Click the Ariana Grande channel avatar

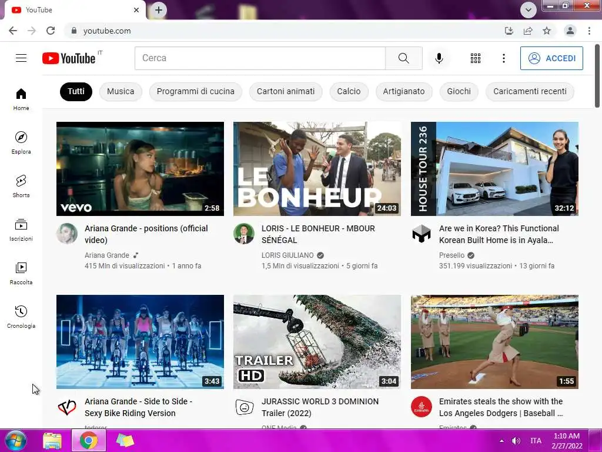[67, 234]
